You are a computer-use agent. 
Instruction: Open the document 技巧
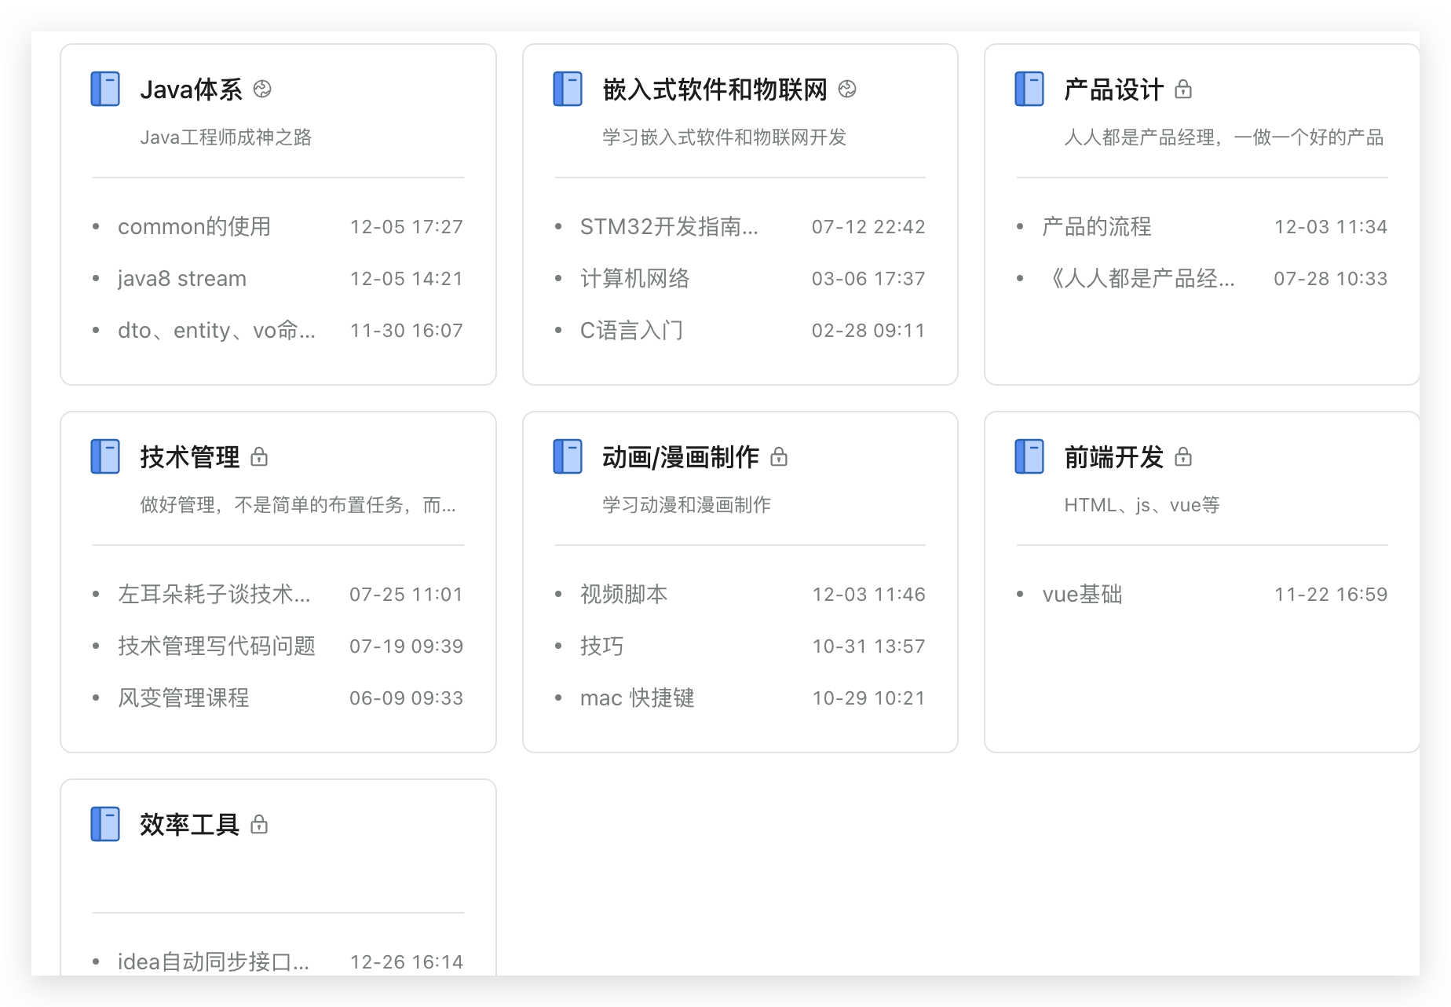coord(602,646)
